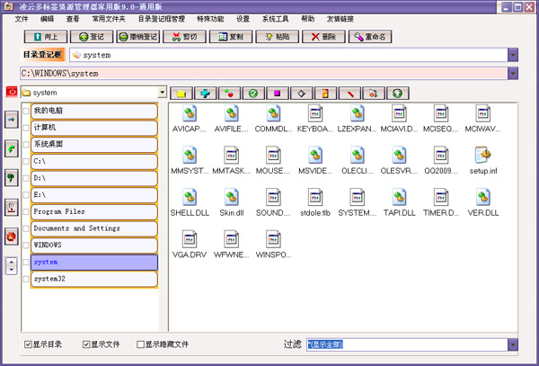Click the C:\WINDOWS\system path field
Screen dimensions: 539x366
coord(263,73)
